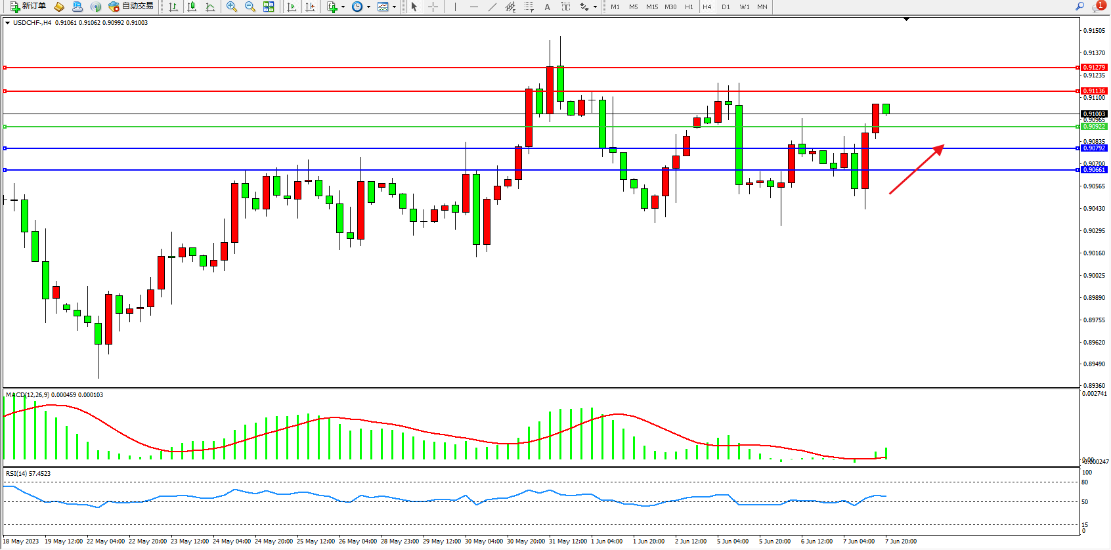Click the green 0.90922 price level label
The width and height of the screenshot is (1111, 550).
1094,127
